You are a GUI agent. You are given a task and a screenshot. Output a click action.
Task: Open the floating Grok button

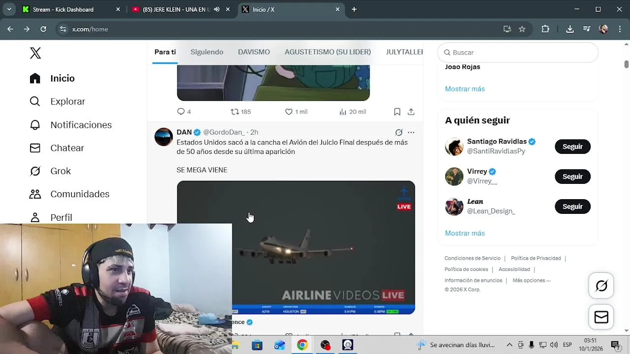click(601, 286)
